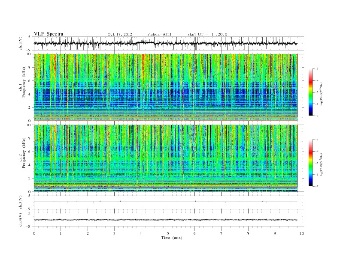Click the flat ch.3 voltage trace
Screen dimensions: 340x262
coord(165,202)
